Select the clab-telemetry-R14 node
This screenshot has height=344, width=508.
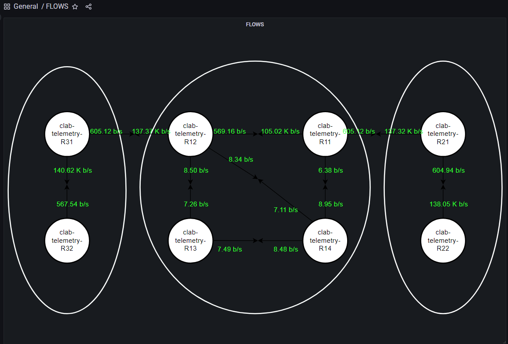tap(325, 240)
